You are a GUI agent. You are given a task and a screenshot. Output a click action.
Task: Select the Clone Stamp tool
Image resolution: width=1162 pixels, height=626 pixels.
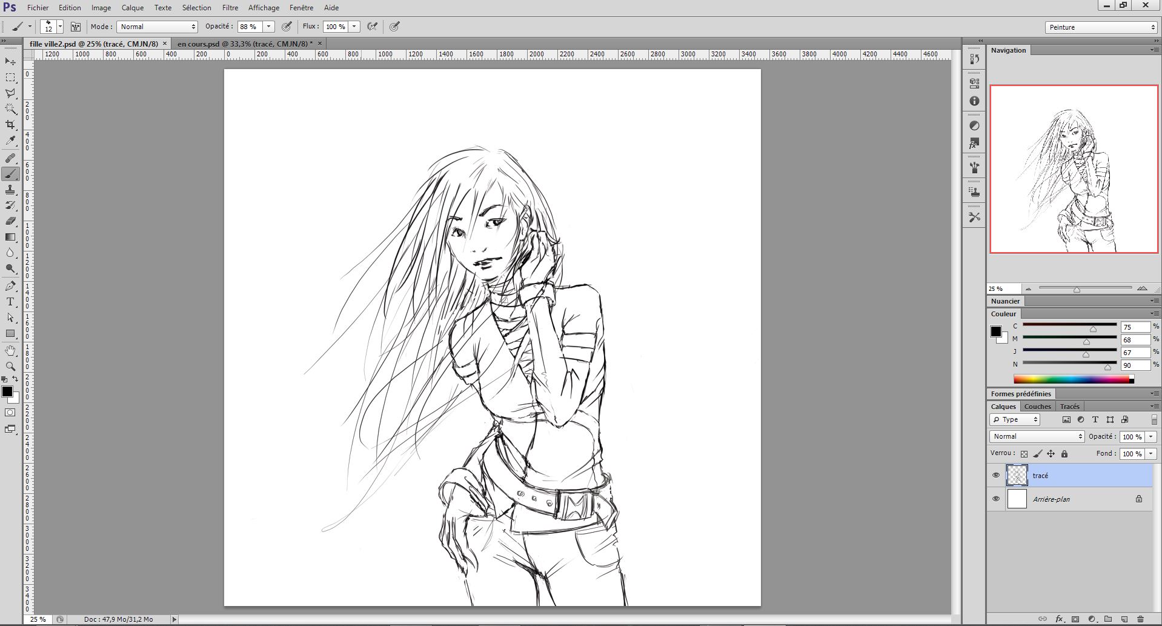pos(10,190)
